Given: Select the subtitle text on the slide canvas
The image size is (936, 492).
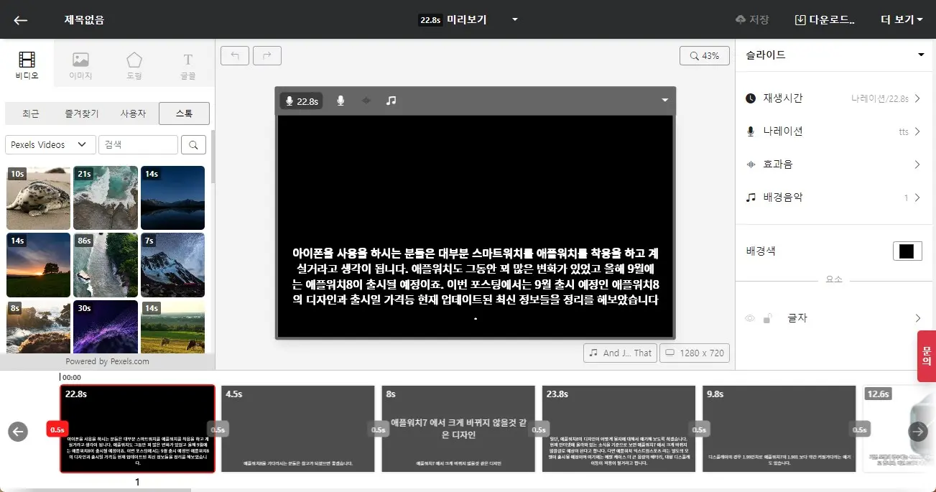Looking at the screenshot, I should pos(475,284).
